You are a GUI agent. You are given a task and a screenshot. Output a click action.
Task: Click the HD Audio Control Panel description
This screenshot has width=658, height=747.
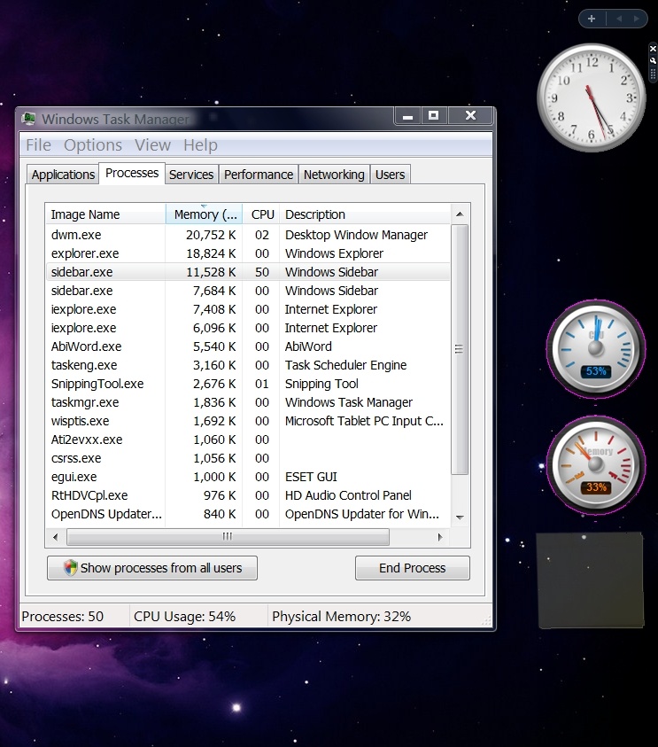click(x=348, y=495)
